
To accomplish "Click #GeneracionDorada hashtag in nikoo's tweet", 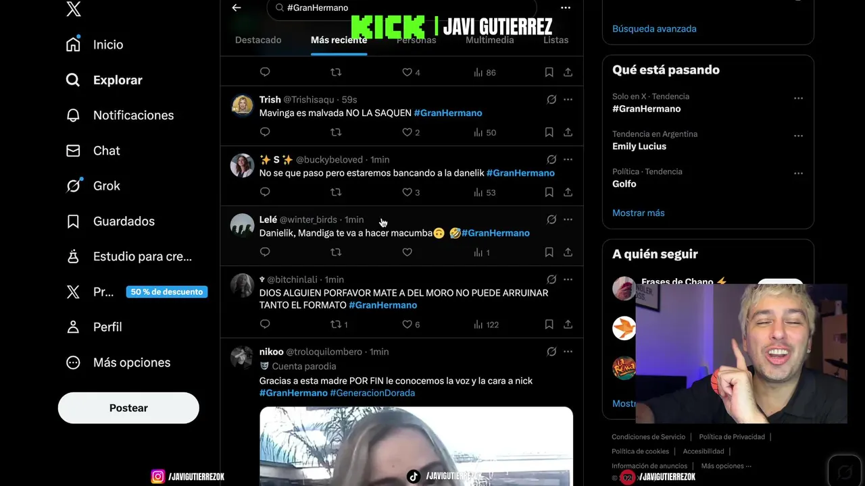I will coord(372,393).
